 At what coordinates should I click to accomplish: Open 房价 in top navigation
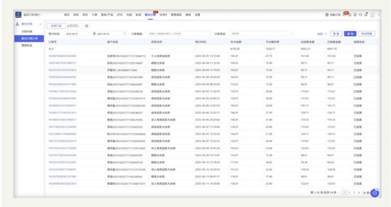click(85, 15)
